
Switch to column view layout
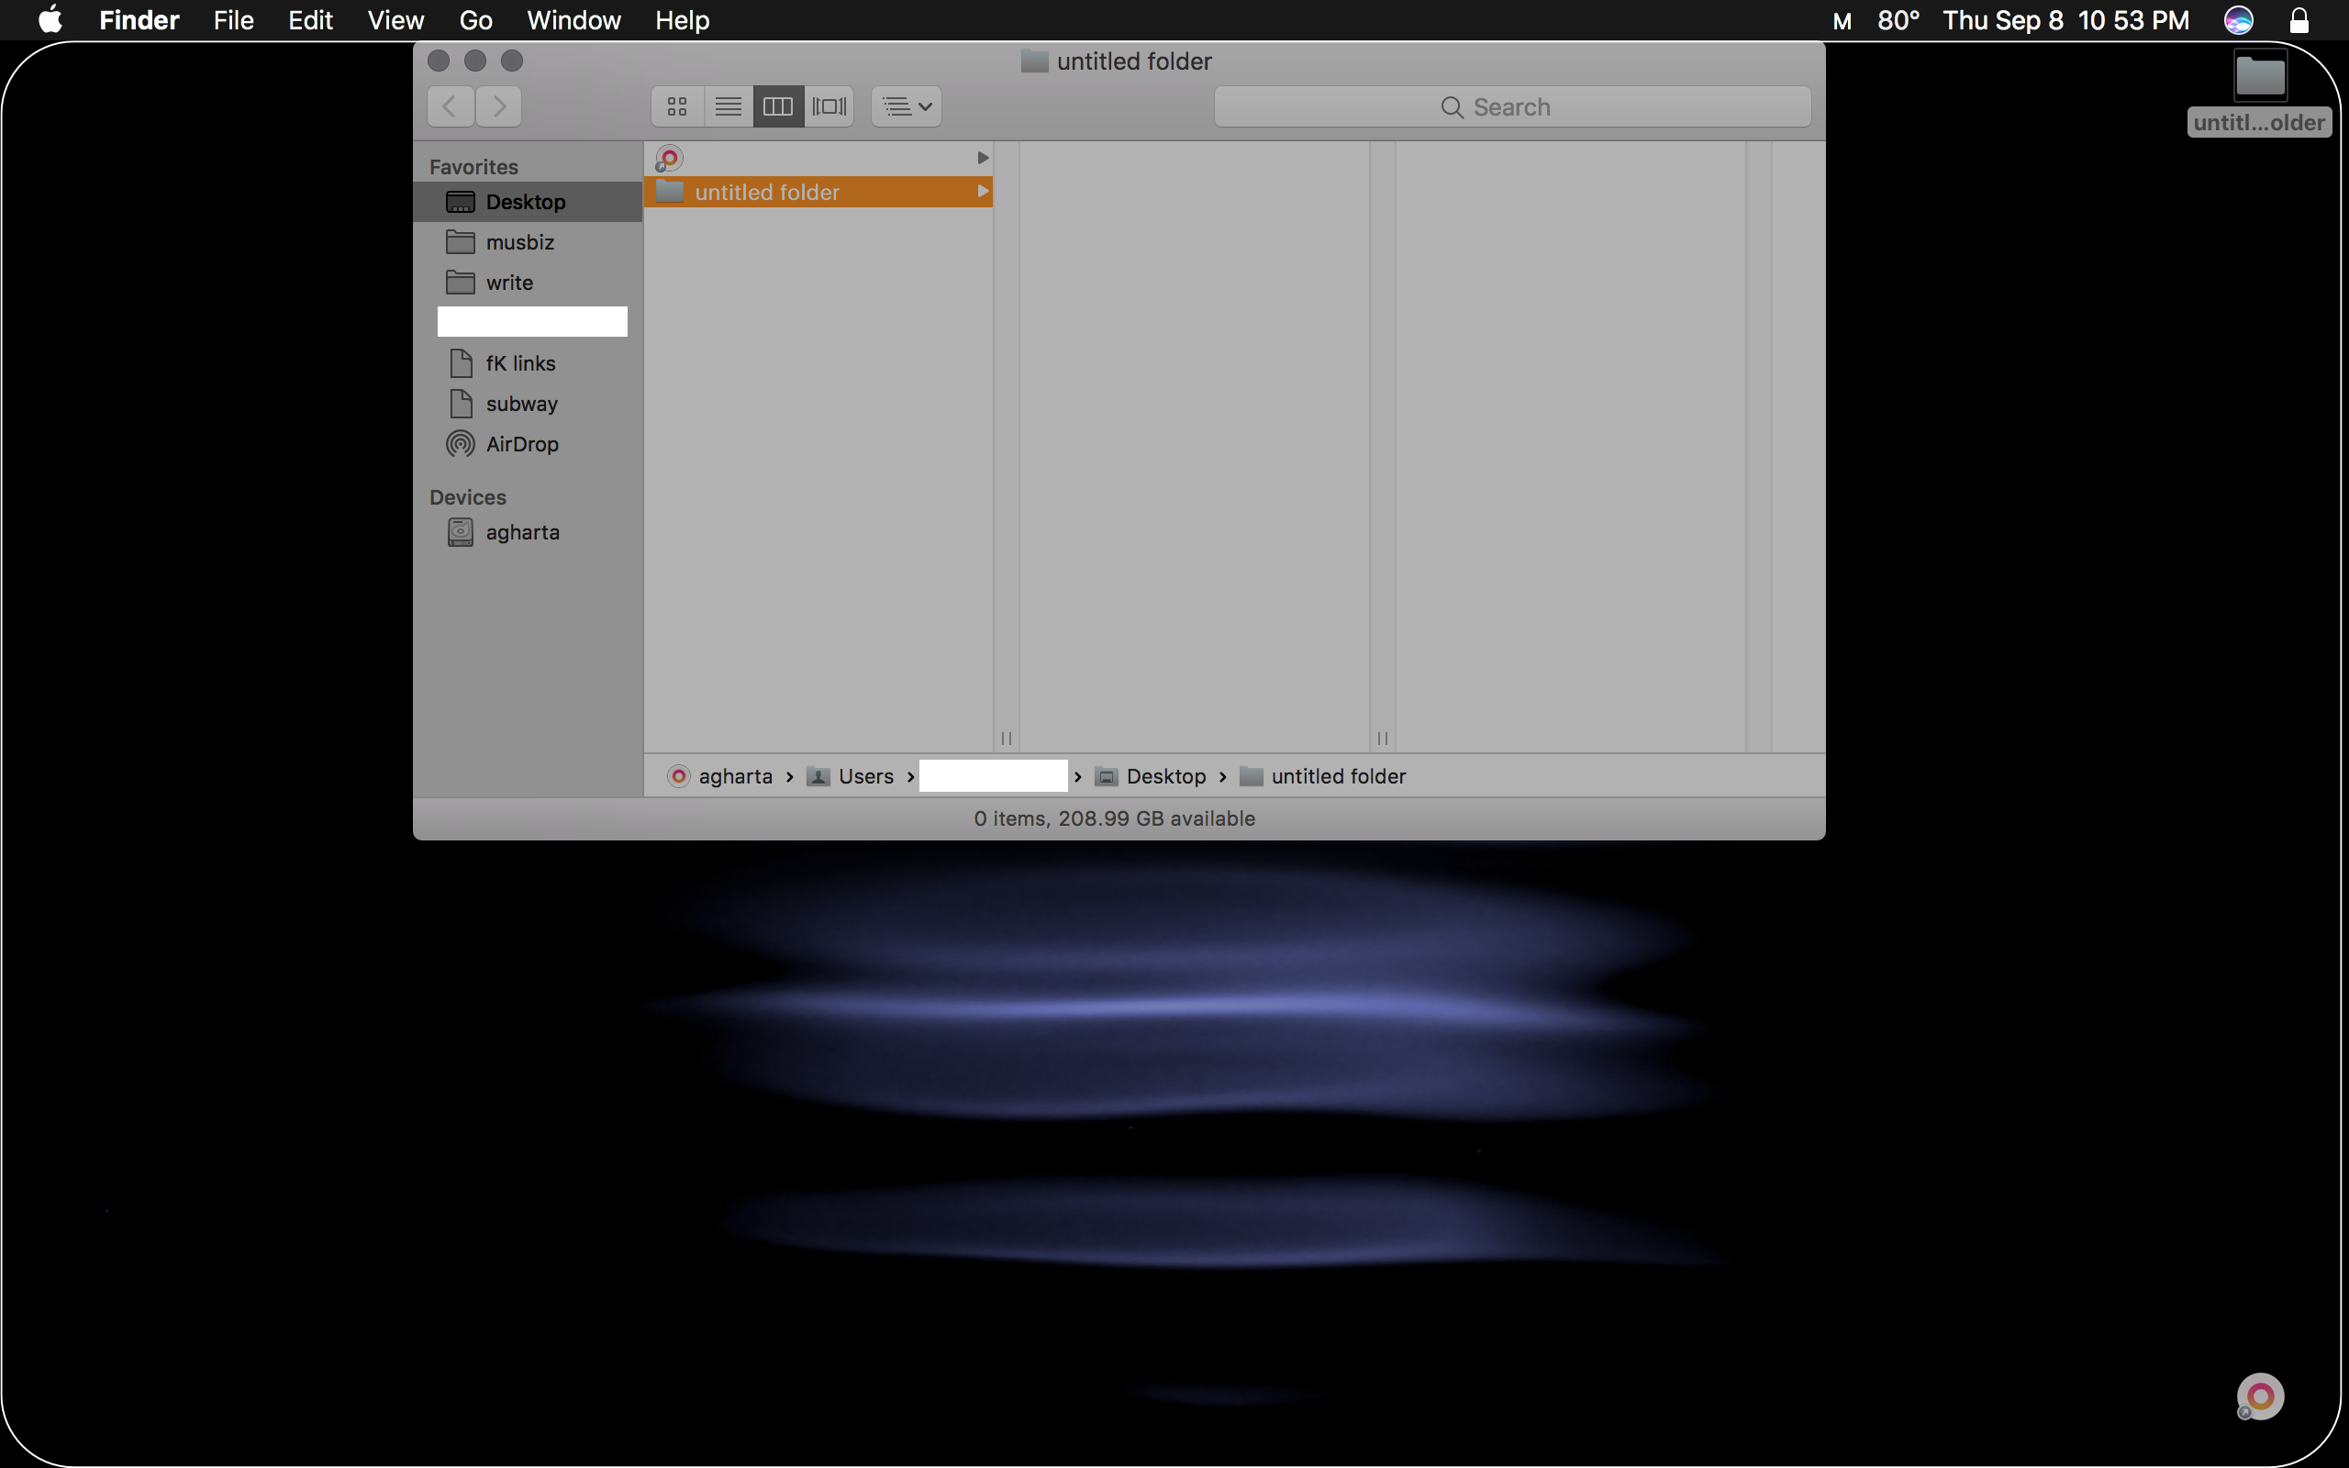(x=776, y=106)
